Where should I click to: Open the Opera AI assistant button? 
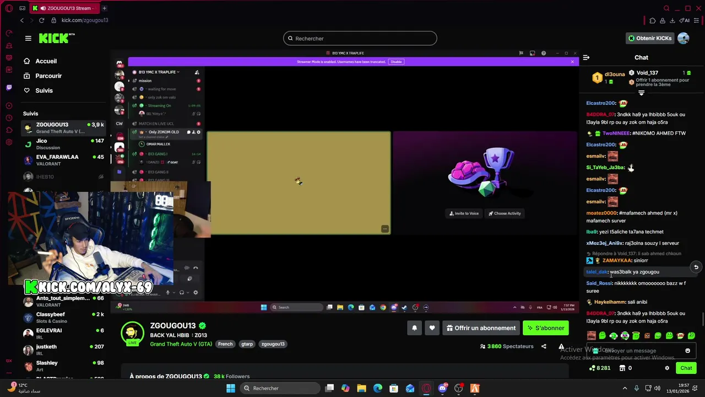coord(685,20)
